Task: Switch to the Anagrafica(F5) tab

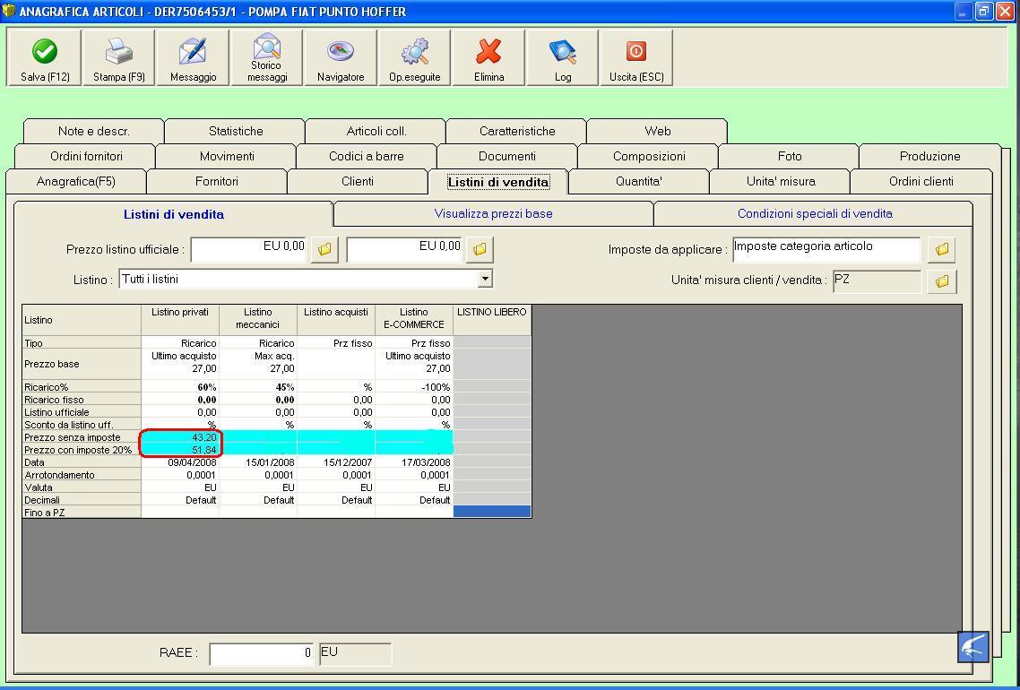Action: pyautogui.click(x=76, y=181)
